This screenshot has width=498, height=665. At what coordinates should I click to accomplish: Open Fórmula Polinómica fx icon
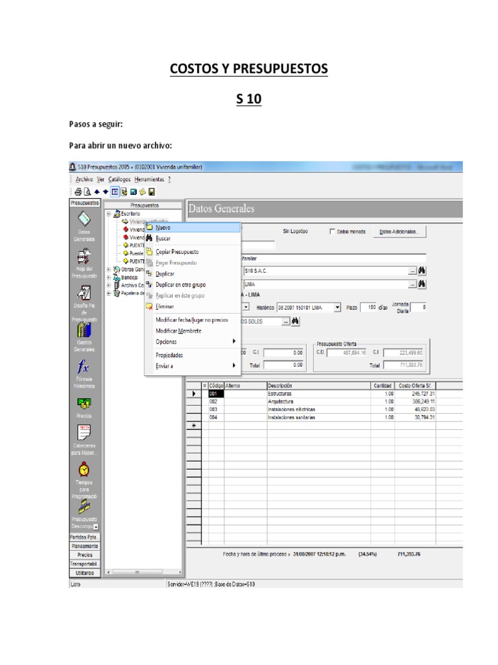pyautogui.click(x=84, y=373)
